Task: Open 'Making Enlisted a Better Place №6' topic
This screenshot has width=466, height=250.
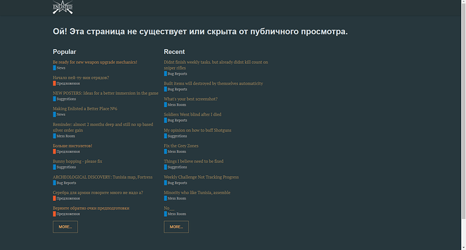Action: click(x=85, y=109)
